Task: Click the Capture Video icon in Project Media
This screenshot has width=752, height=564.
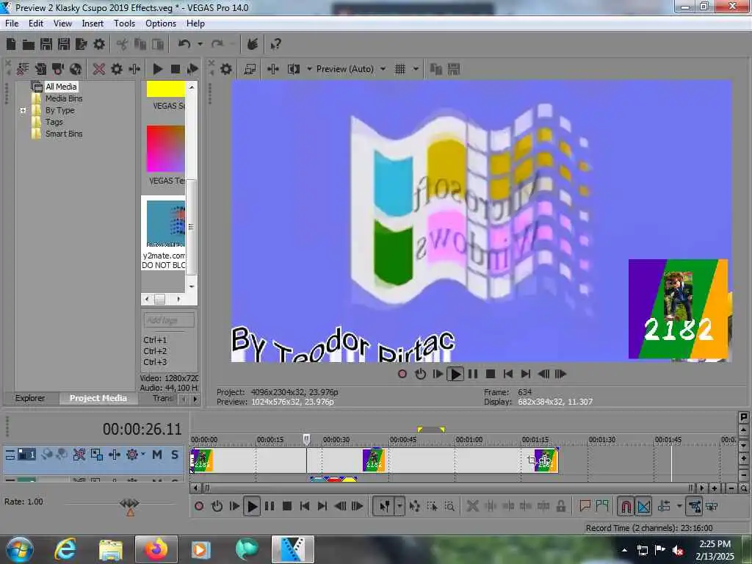Action: coord(58,69)
